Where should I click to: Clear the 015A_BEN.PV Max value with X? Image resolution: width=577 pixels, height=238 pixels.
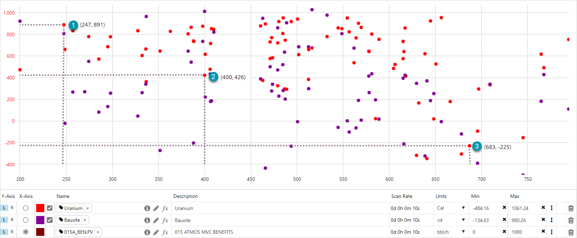tap(543, 232)
